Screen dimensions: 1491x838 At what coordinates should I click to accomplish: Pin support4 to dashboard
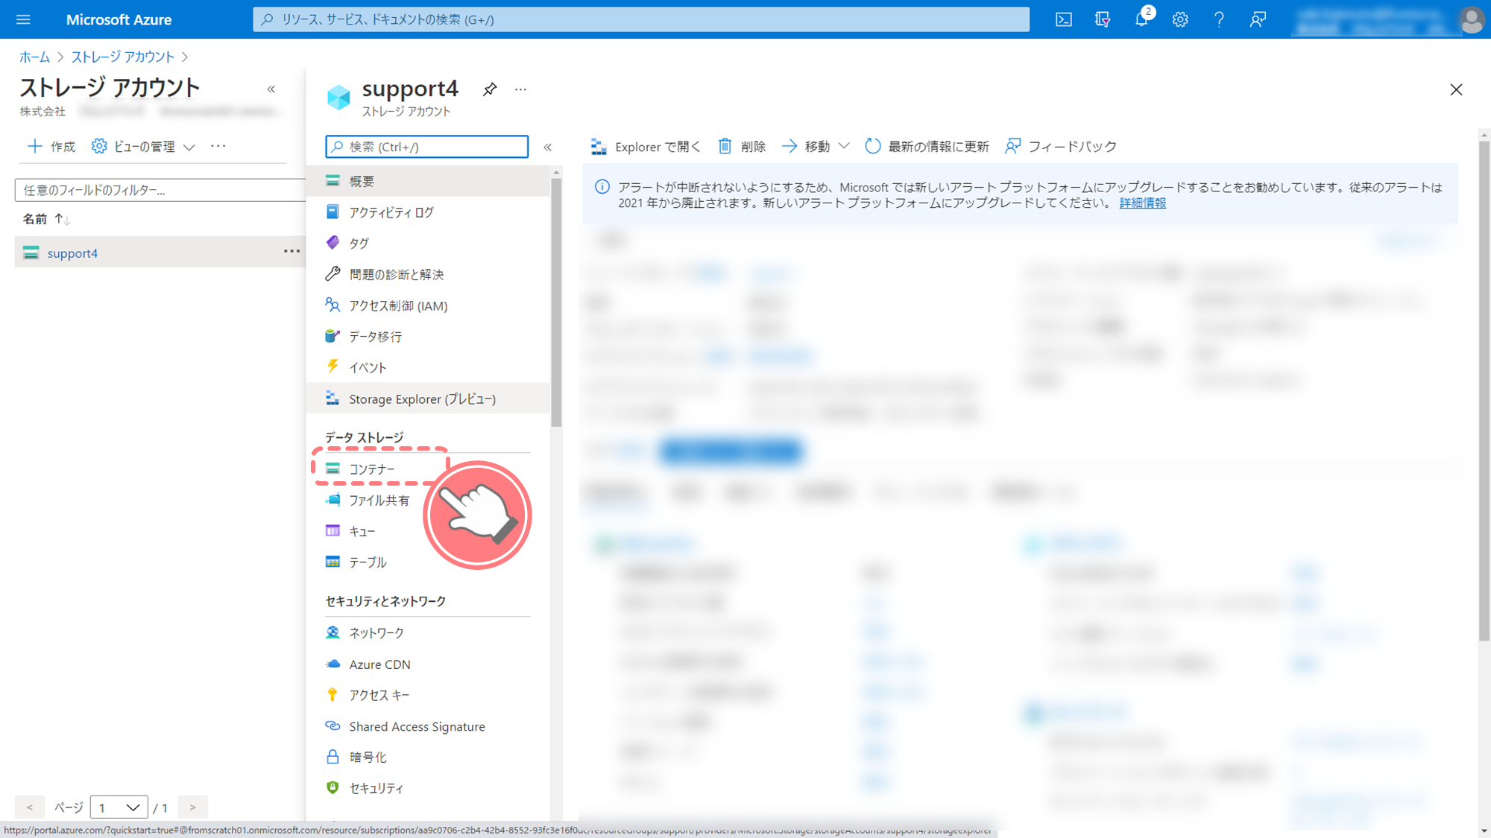click(490, 89)
